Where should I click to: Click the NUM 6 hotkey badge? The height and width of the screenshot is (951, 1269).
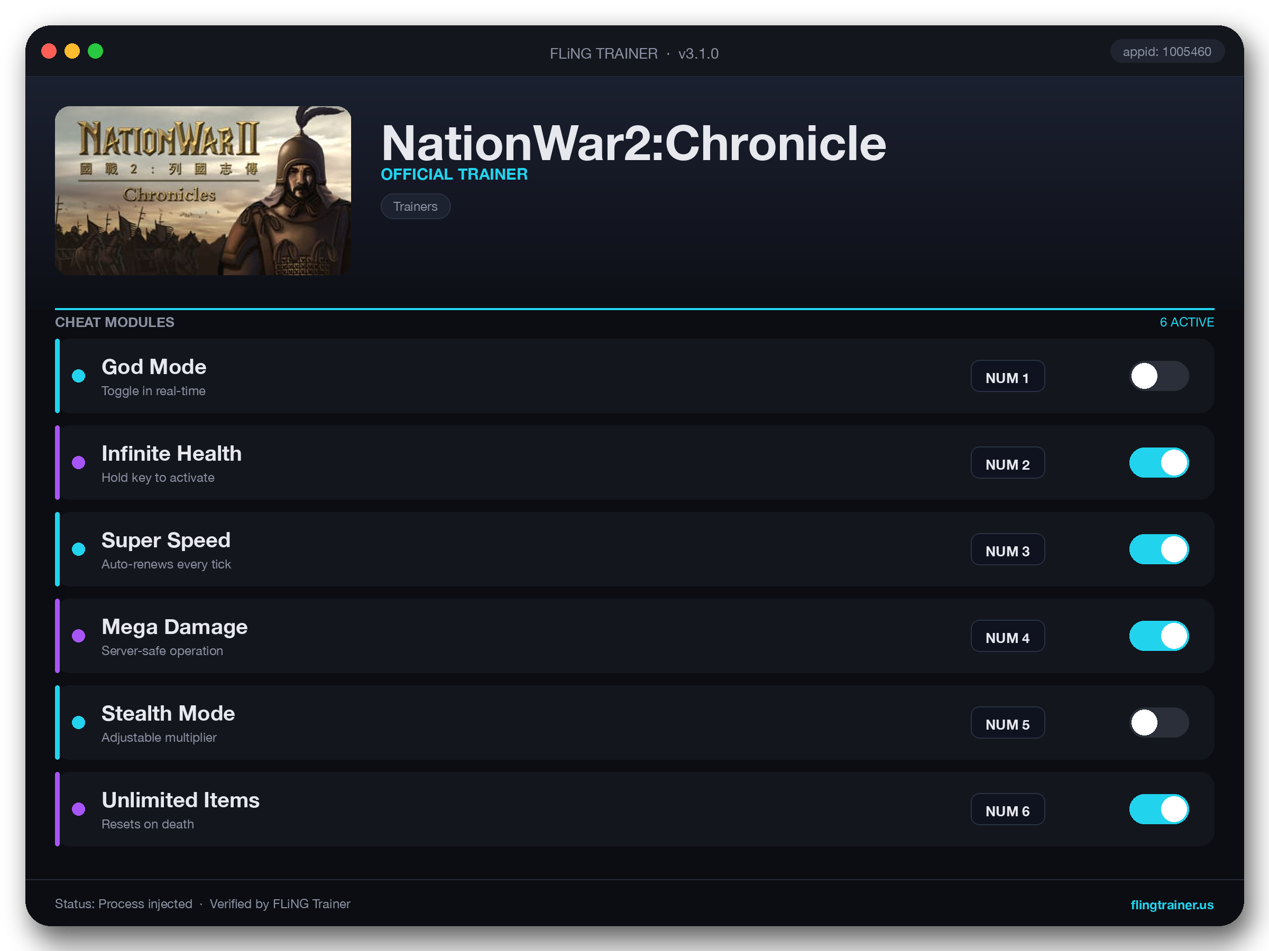1007,809
